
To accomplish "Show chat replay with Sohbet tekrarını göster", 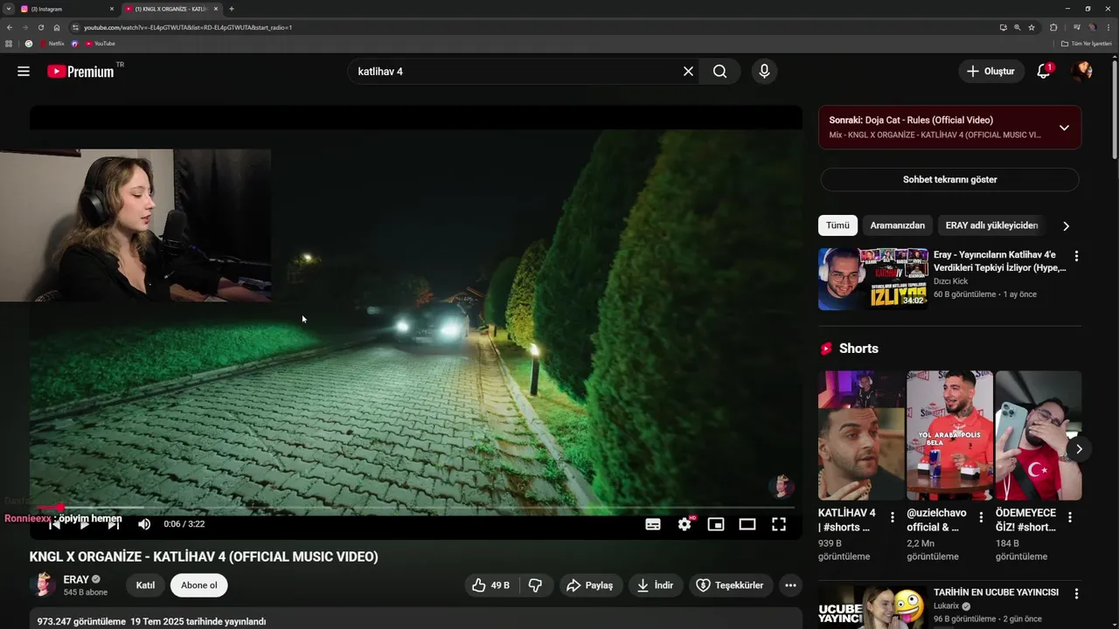I will 949,180.
